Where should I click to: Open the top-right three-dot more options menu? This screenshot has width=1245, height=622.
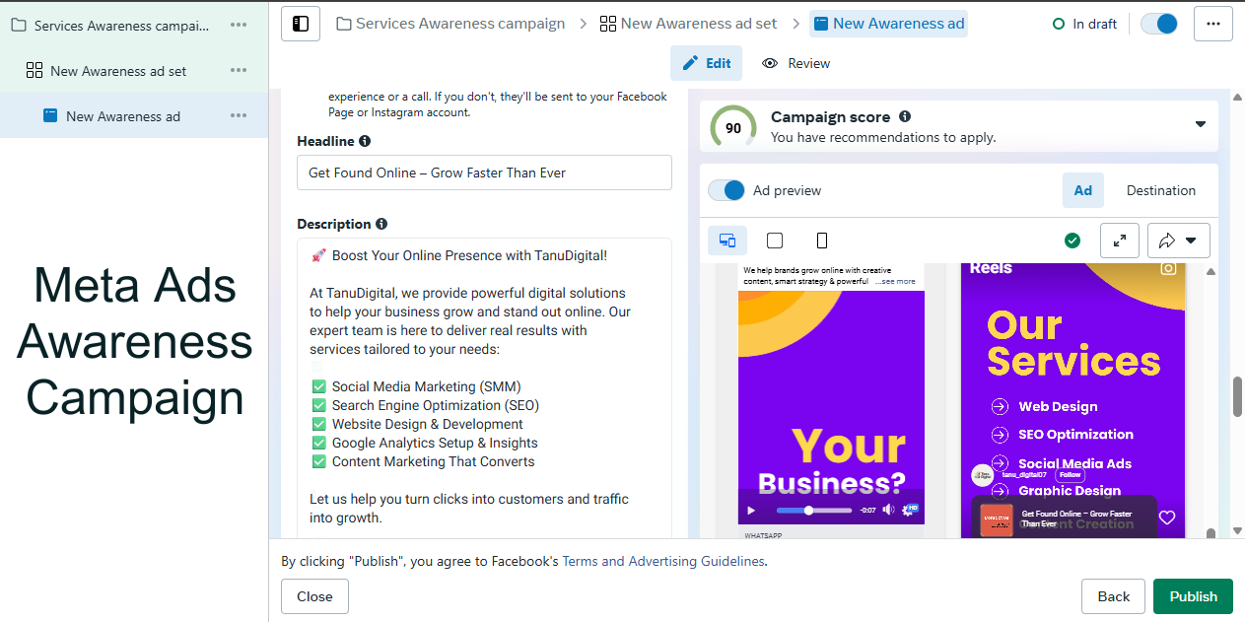click(x=1212, y=24)
